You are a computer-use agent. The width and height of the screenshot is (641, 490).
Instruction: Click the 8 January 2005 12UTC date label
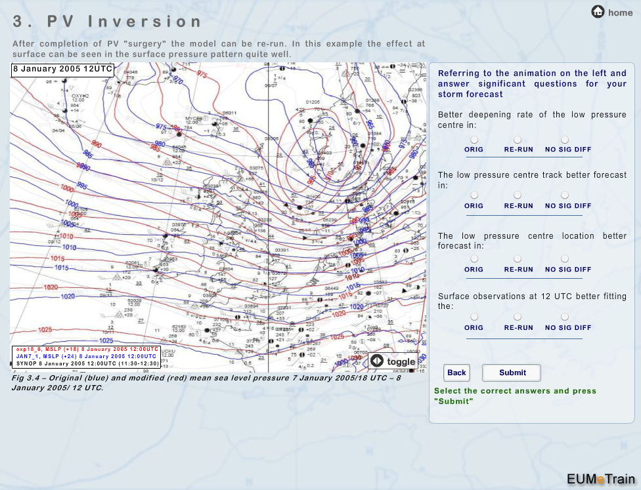62,69
